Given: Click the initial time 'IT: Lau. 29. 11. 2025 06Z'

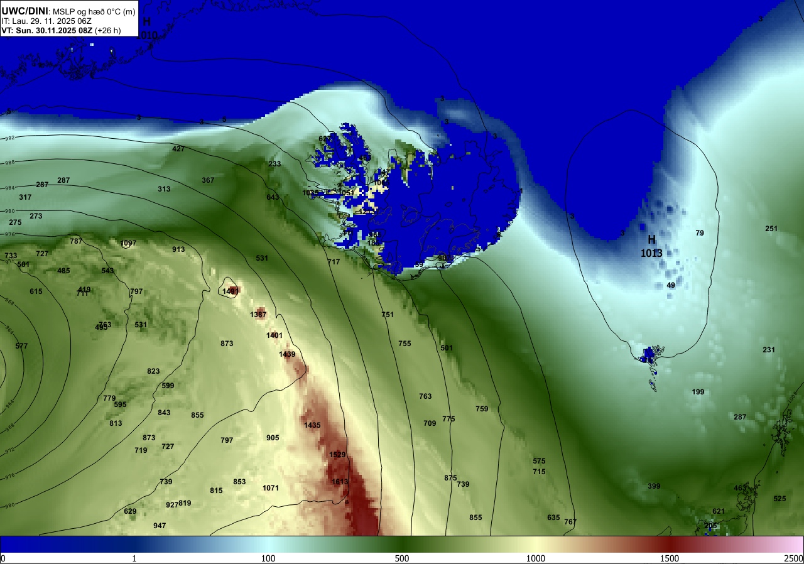Looking at the screenshot, I should [x=46, y=21].
